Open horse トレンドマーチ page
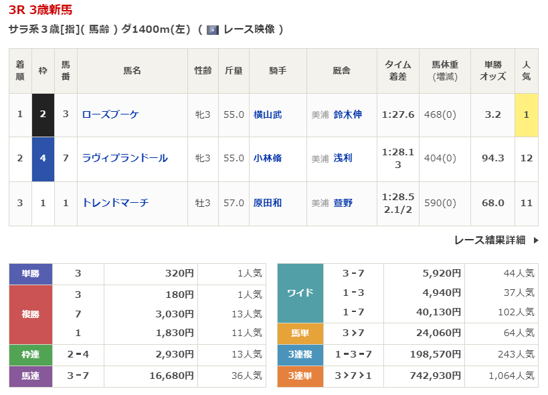The height and width of the screenshot is (395, 548). [115, 202]
